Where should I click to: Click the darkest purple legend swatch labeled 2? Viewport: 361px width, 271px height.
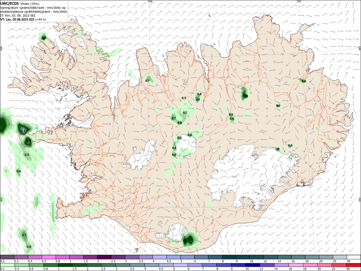[104, 257]
